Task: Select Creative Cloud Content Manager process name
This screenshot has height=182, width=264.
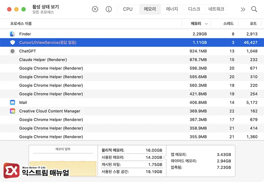Action: 50,111
